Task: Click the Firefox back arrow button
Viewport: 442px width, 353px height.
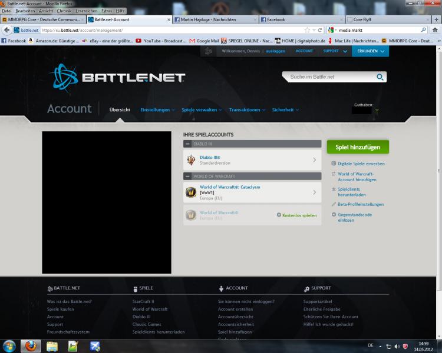Action: pyautogui.click(x=8, y=30)
